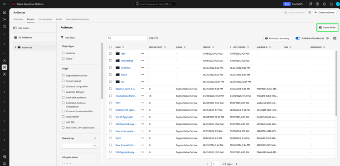The height and width of the screenshot is (166, 340).
Task: Click the Audiences icon in left navigation rail
Action: point(5,67)
